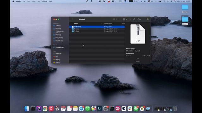The width and height of the screenshot is (202, 113).
Task: Click the volume menu bar icon
Action: tap(145, 1)
